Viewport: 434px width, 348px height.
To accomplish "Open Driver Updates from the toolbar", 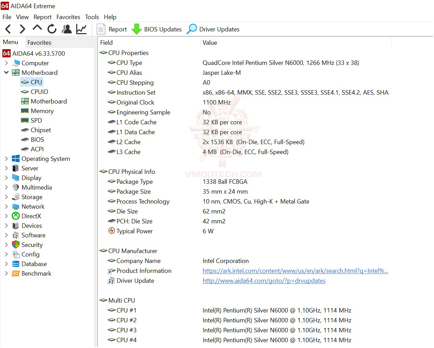I will click(213, 29).
